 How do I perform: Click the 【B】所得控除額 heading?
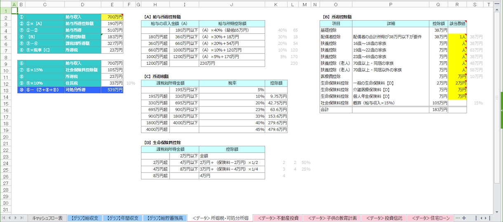[336, 17]
